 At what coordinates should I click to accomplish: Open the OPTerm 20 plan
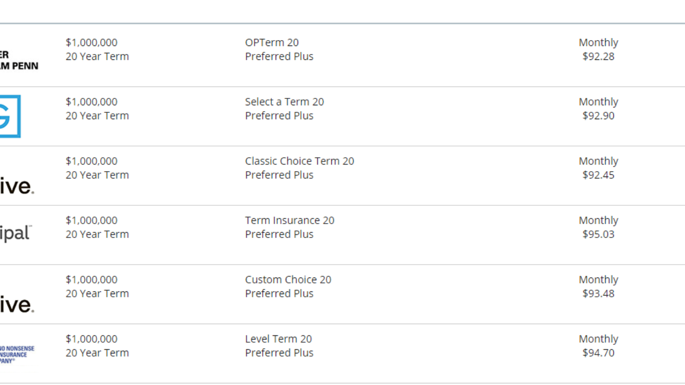click(x=272, y=43)
